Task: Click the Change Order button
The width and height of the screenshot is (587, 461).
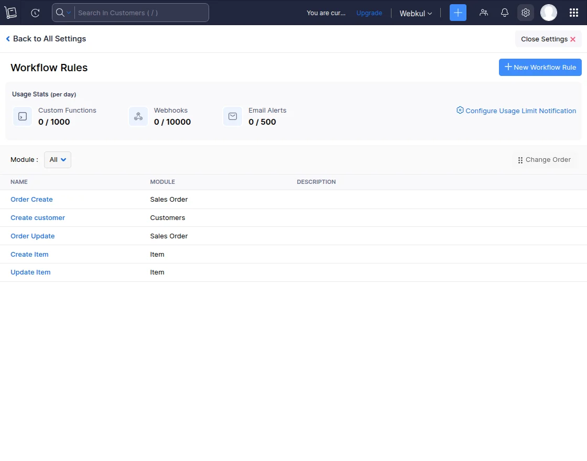Action: click(x=544, y=160)
